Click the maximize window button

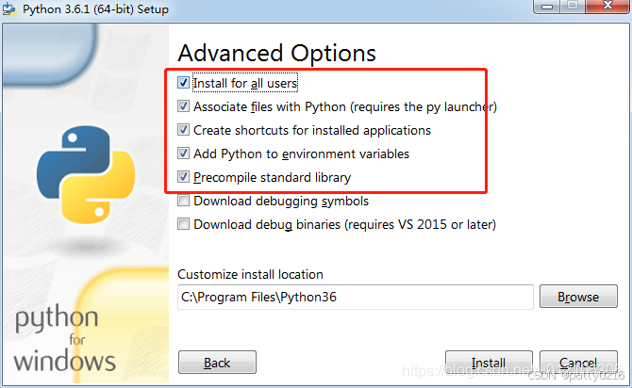573,6
